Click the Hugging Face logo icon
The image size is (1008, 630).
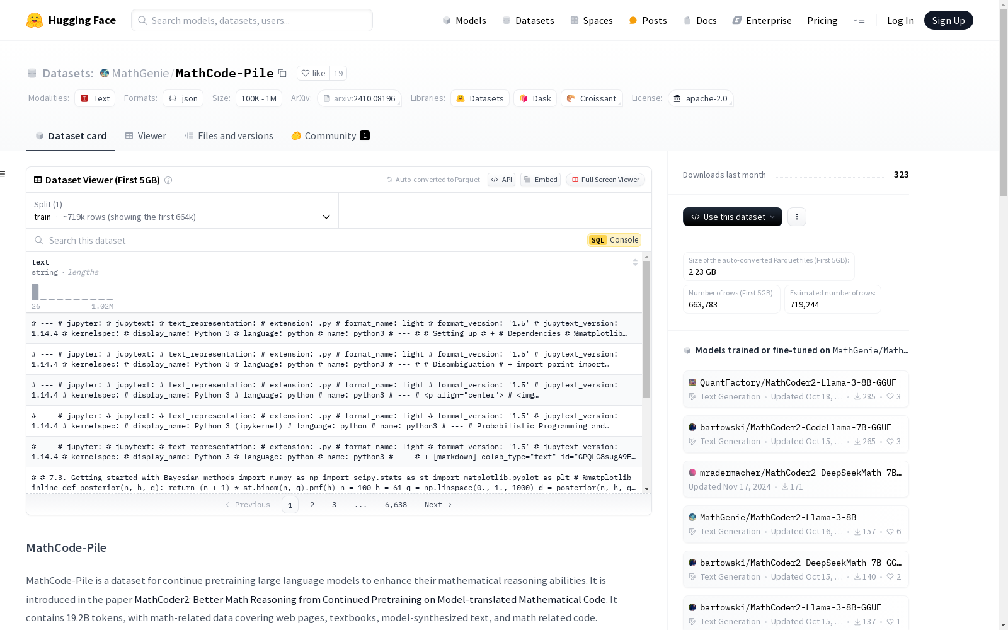click(x=35, y=20)
